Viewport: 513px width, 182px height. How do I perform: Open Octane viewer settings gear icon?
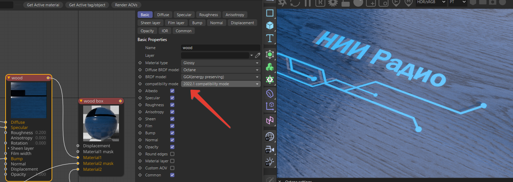pos(332,2)
